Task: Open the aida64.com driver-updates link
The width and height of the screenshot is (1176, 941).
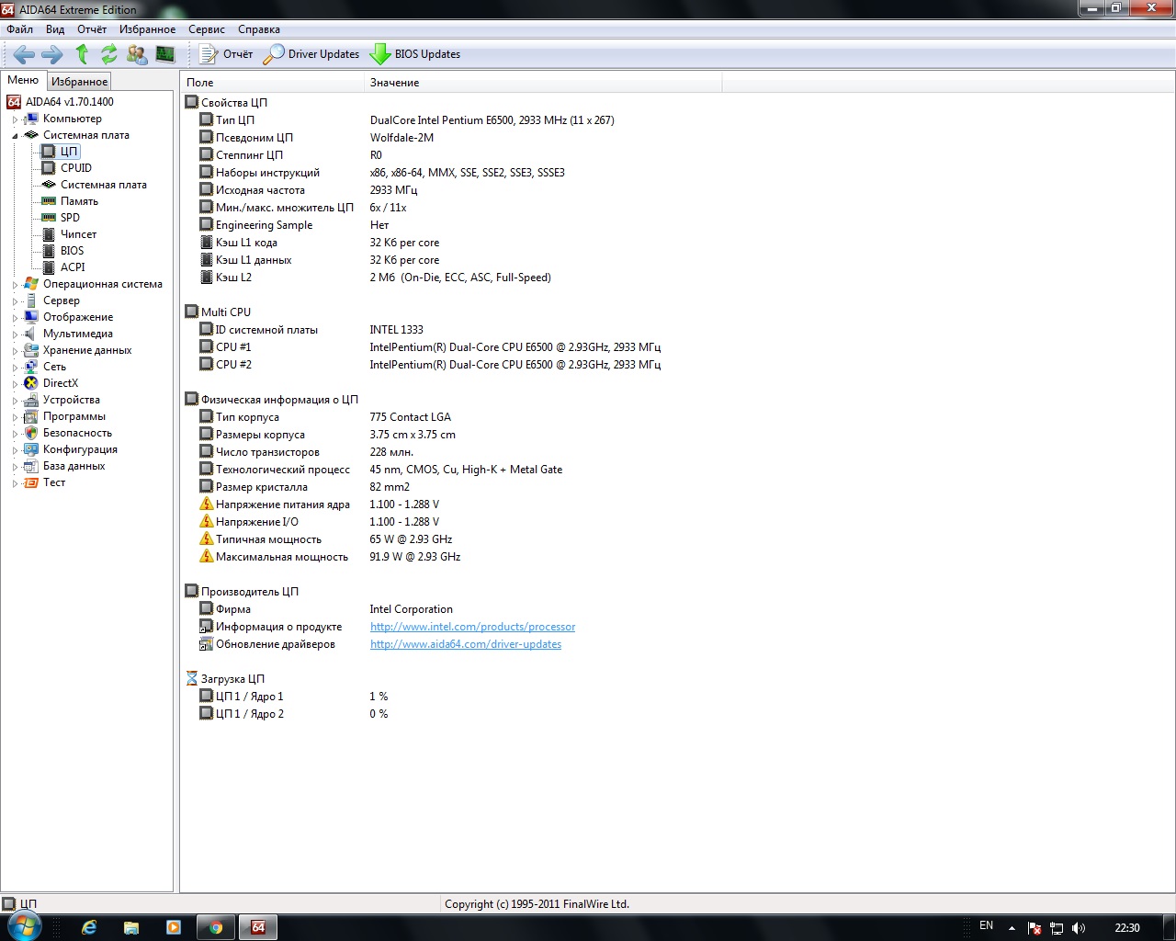Action: click(x=465, y=644)
